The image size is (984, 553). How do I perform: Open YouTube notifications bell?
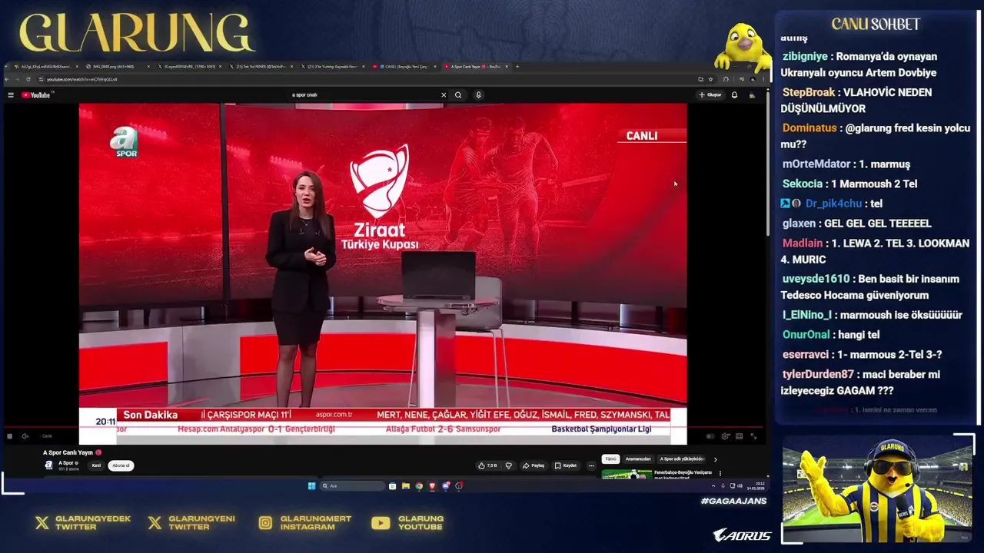[x=734, y=95]
